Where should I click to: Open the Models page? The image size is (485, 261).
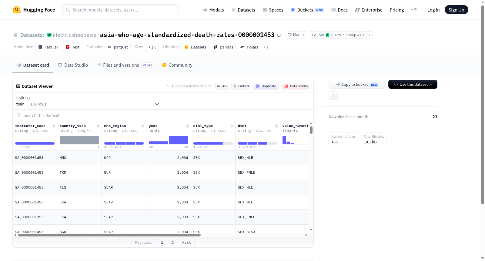pos(213,10)
